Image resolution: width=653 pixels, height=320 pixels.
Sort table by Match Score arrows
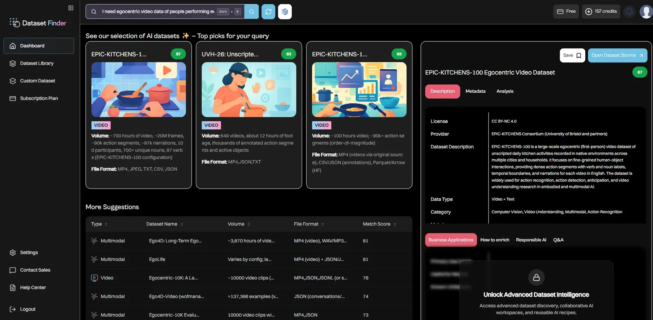(395, 224)
